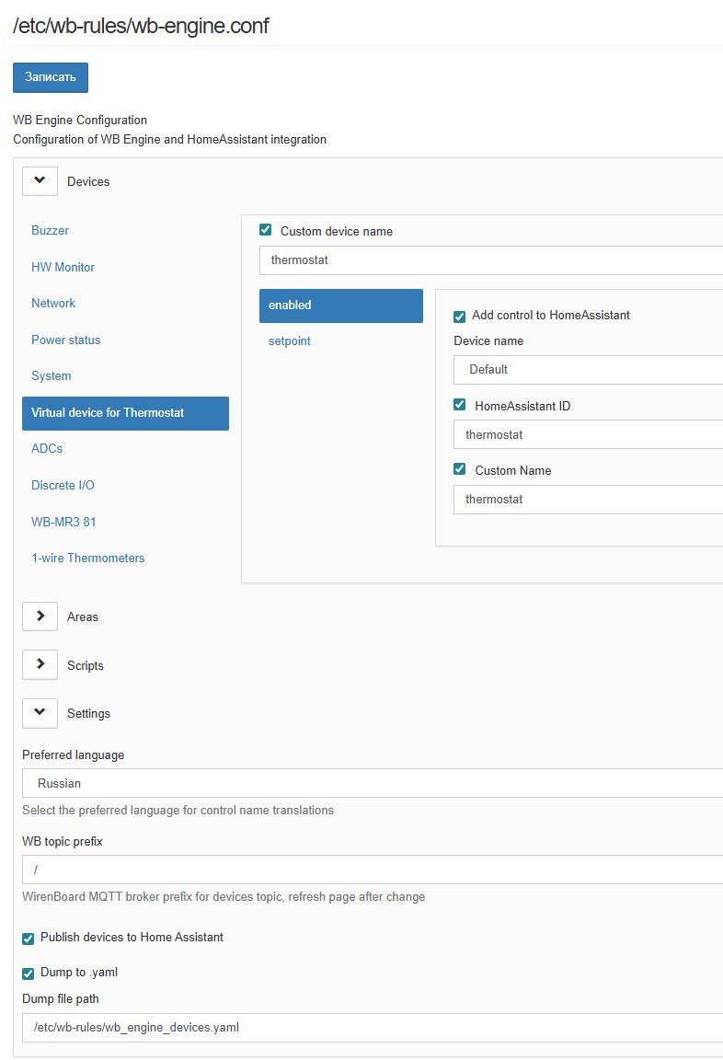Image resolution: width=723 pixels, height=1060 pixels.
Task: Disable Dump to .yaml option
Action: [x=29, y=973]
